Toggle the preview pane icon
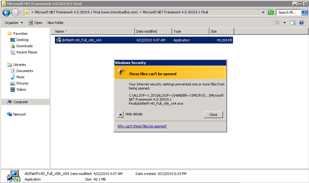The image size is (309, 183). click(x=293, y=23)
